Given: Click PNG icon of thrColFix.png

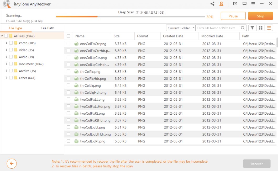Looking at the screenshot, I should [76, 72].
